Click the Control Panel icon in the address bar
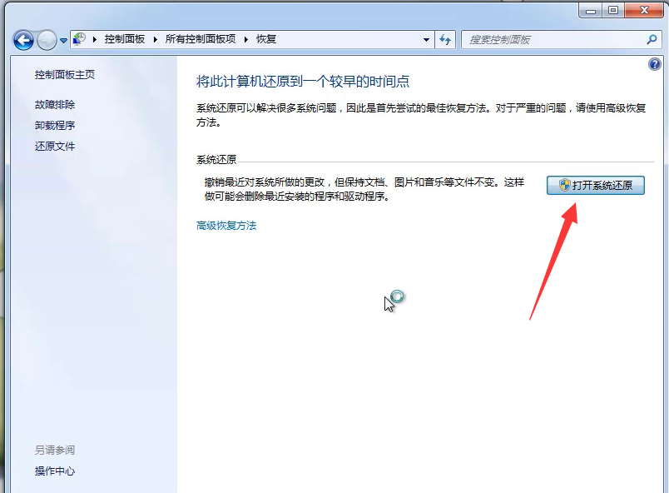 (x=79, y=38)
